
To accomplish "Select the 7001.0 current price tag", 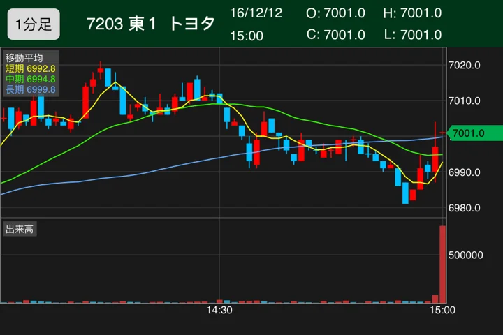I will coord(475,133).
